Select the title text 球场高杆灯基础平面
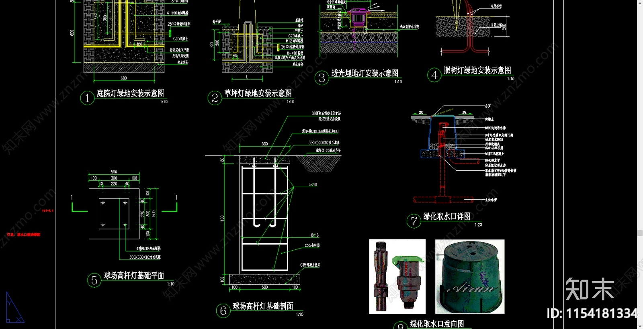643x329 pixels. 134,276
